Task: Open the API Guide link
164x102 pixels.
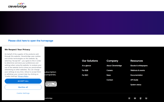Action: tap(134, 80)
